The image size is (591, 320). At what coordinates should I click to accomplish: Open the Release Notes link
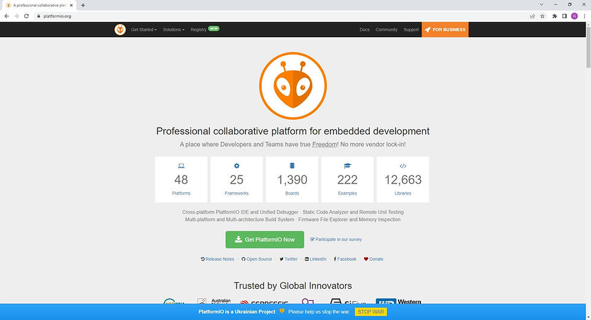pyautogui.click(x=218, y=259)
